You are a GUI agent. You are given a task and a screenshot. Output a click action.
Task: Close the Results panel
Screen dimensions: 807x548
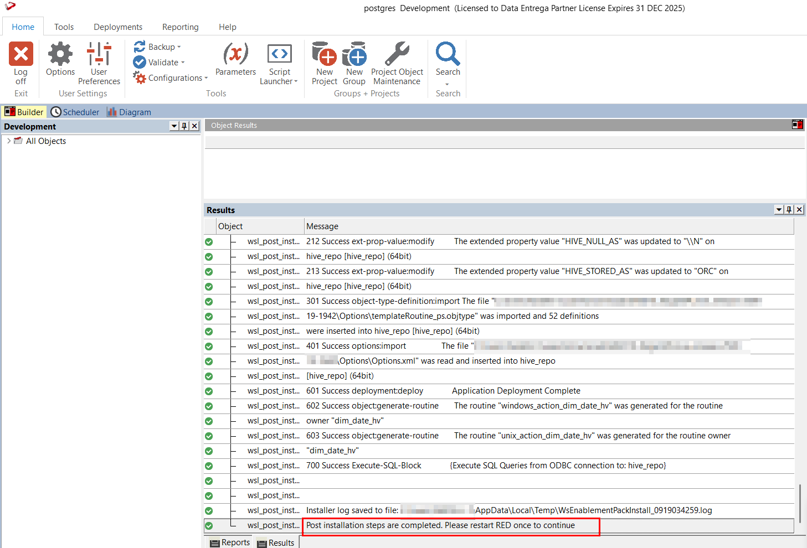click(799, 210)
